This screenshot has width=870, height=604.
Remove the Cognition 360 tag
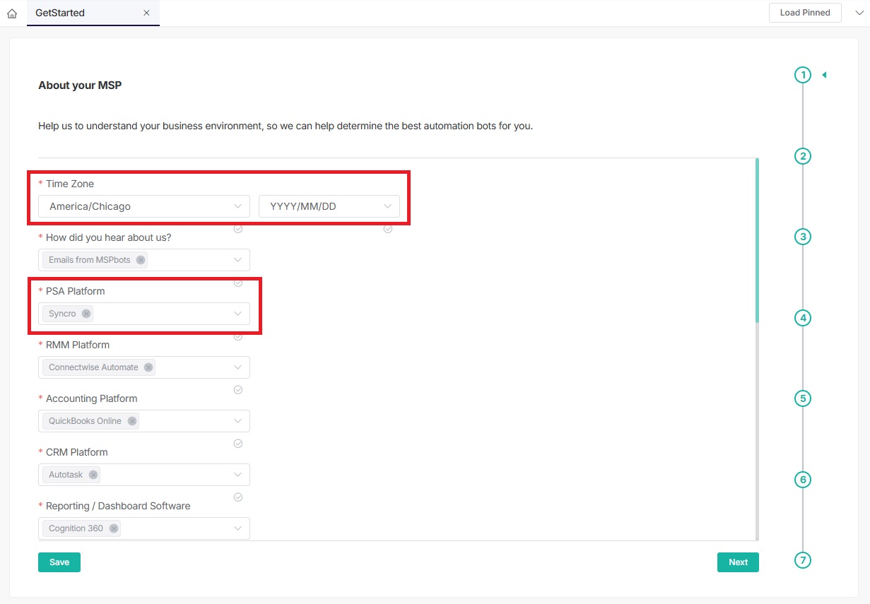pyautogui.click(x=114, y=528)
